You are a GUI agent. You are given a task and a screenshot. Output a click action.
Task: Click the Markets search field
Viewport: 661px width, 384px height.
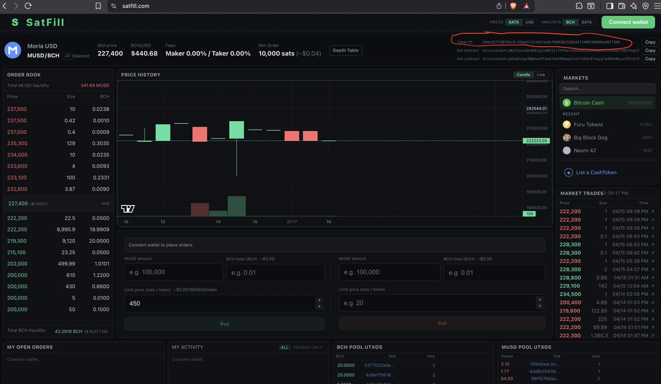tap(606, 88)
